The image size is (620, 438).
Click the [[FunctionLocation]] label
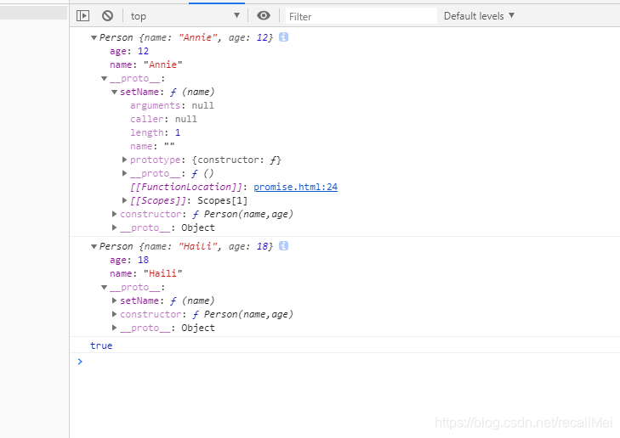coord(186,187)
